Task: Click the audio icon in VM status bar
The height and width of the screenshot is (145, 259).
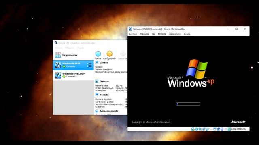Action: click(200, 129)
